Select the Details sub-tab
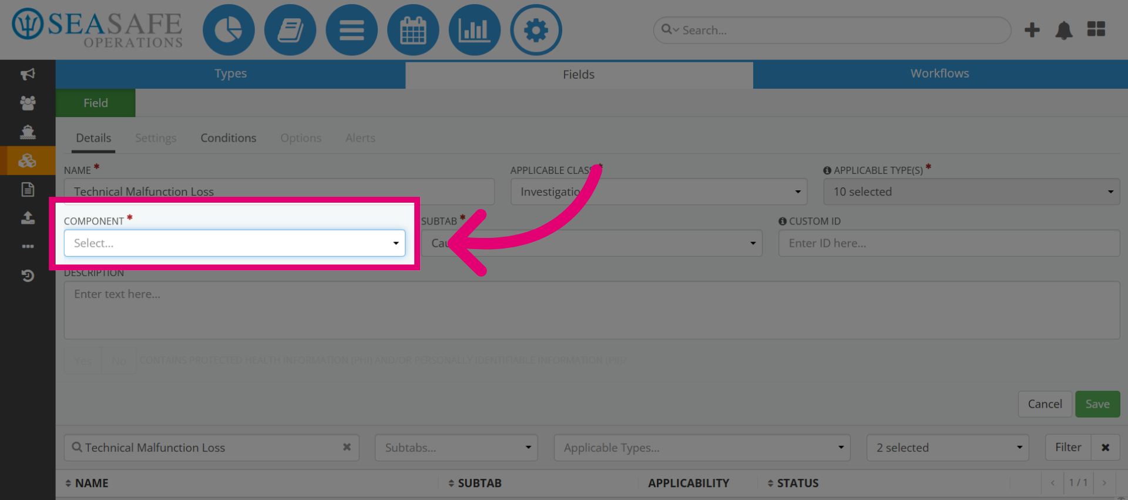This screenshot has width=1128, height=500. pos(93,138)
